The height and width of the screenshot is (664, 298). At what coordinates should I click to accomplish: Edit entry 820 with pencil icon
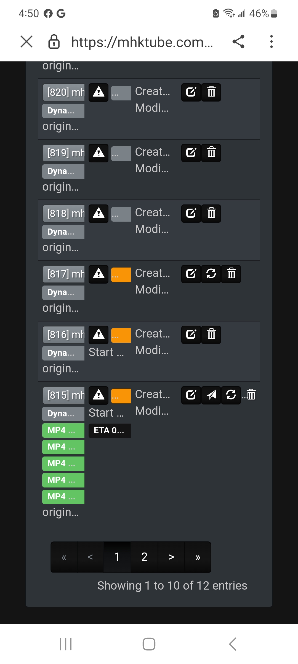pyautogui.click(x=191, y=92)
